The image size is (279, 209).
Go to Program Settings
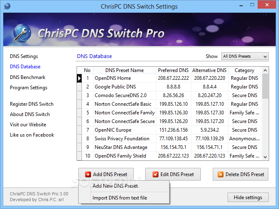click(29, 88)
